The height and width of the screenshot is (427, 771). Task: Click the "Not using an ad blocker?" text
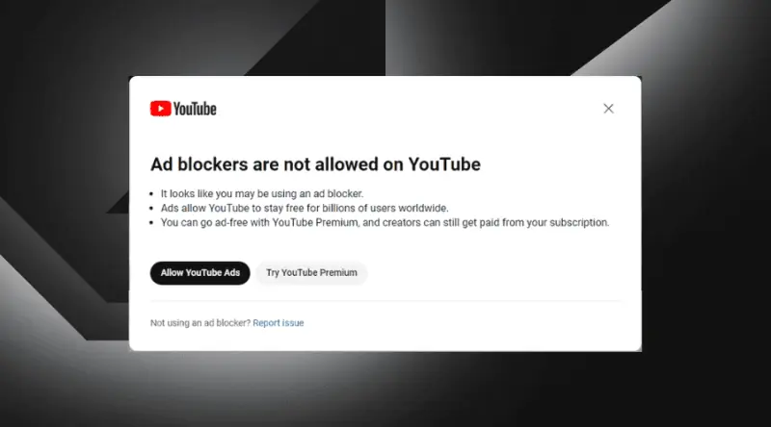pyautogui.click(x=200, y=323)
